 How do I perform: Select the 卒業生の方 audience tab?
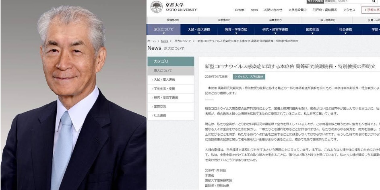click(276, 20)
